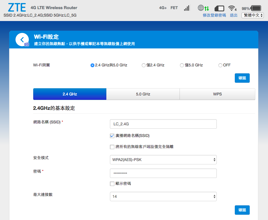Click the 網路名稱 (SSID) input field

click(163, 124)
